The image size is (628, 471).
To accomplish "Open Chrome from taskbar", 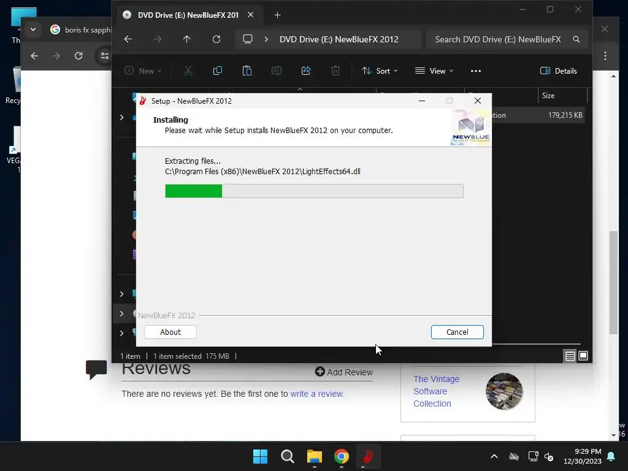I will pyautogui.click(x=341, y=456).
